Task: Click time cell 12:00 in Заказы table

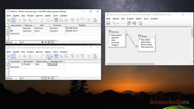Action: (42, 64)
